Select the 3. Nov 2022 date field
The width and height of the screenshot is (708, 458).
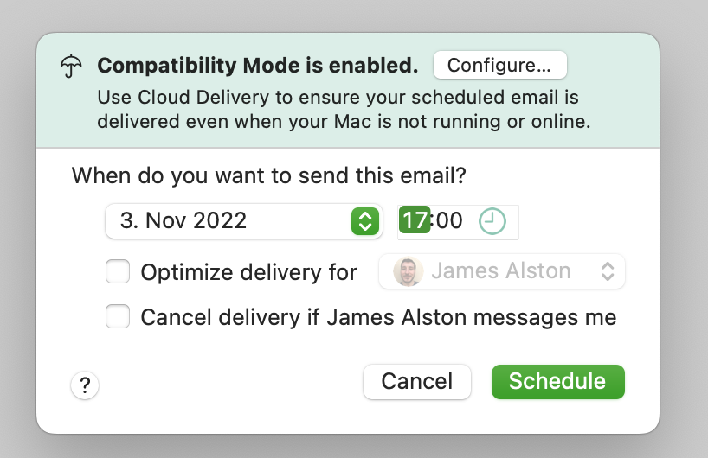coord(244,221)
